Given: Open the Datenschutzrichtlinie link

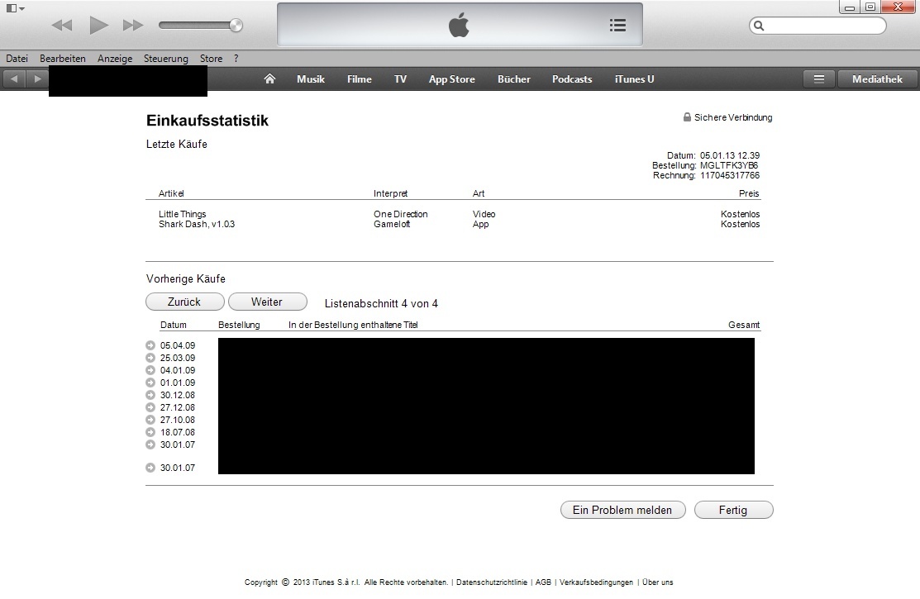Looking at the screenshot, I should click(492, 582).
